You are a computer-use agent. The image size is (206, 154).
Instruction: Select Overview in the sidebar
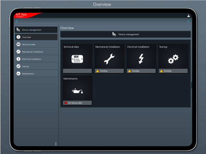point(36,37)
